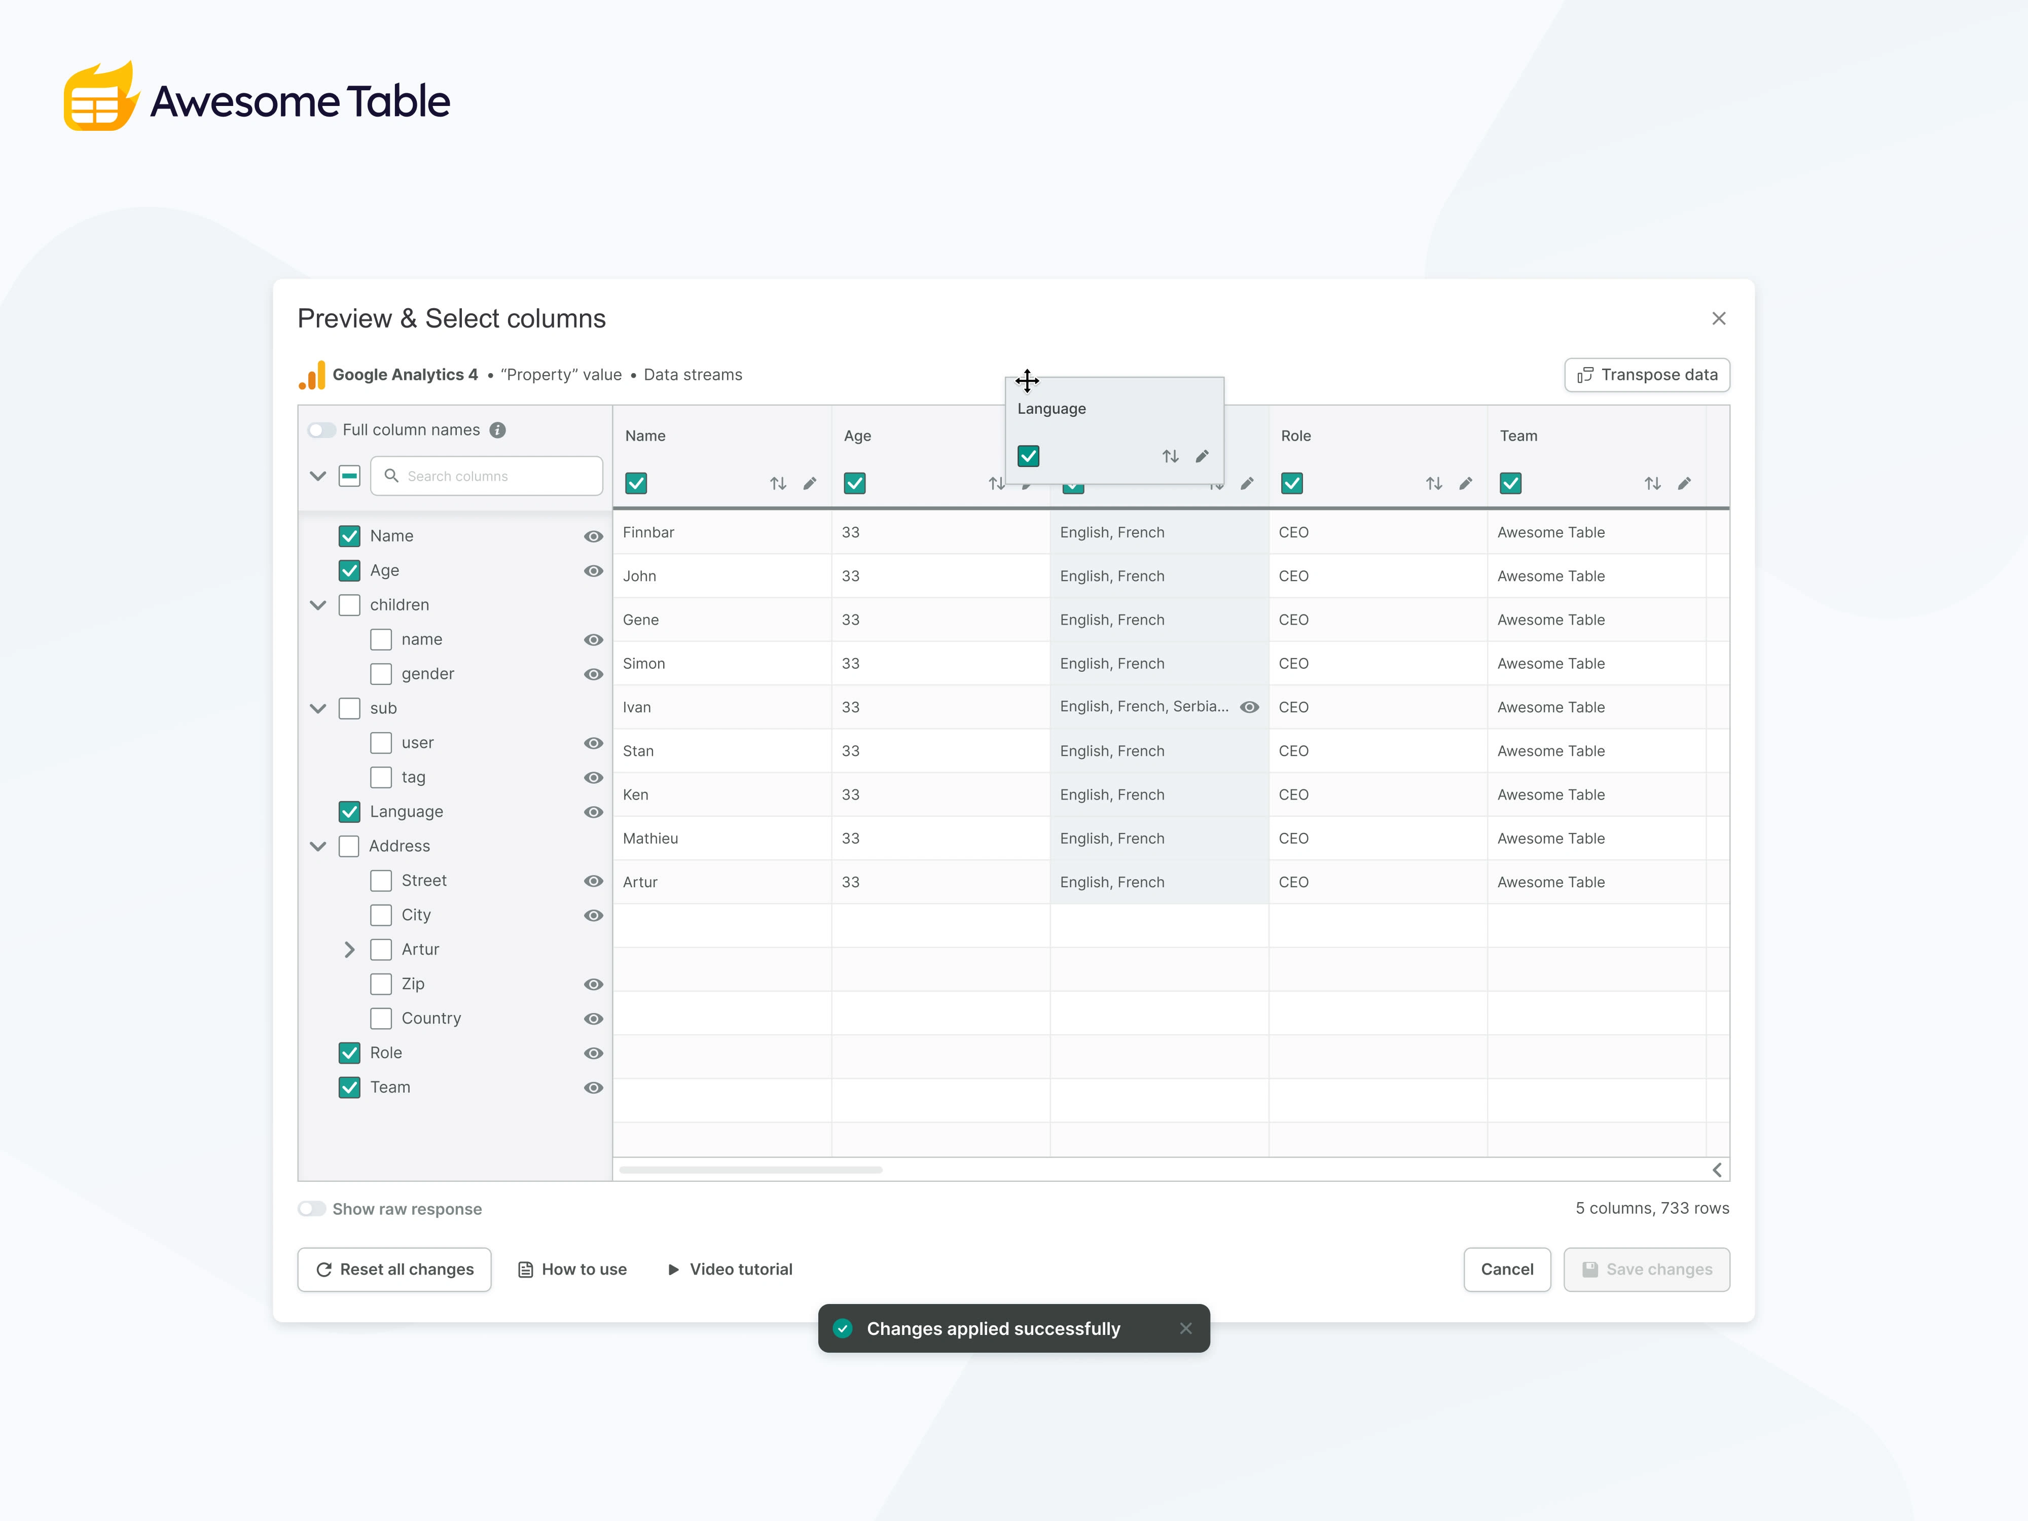The height and width of the screenshot is (1521, 2028).
Task: Check the Street column checkbox
Action: (x=380, y=880)
